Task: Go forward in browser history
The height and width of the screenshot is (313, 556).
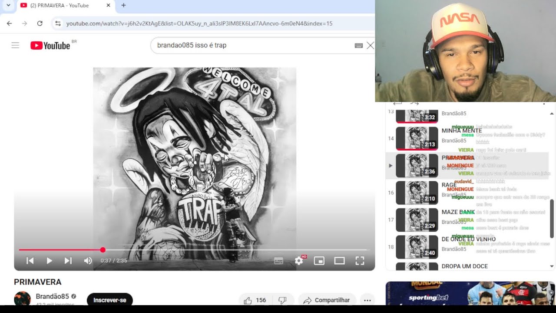Action: coord(24,23)
